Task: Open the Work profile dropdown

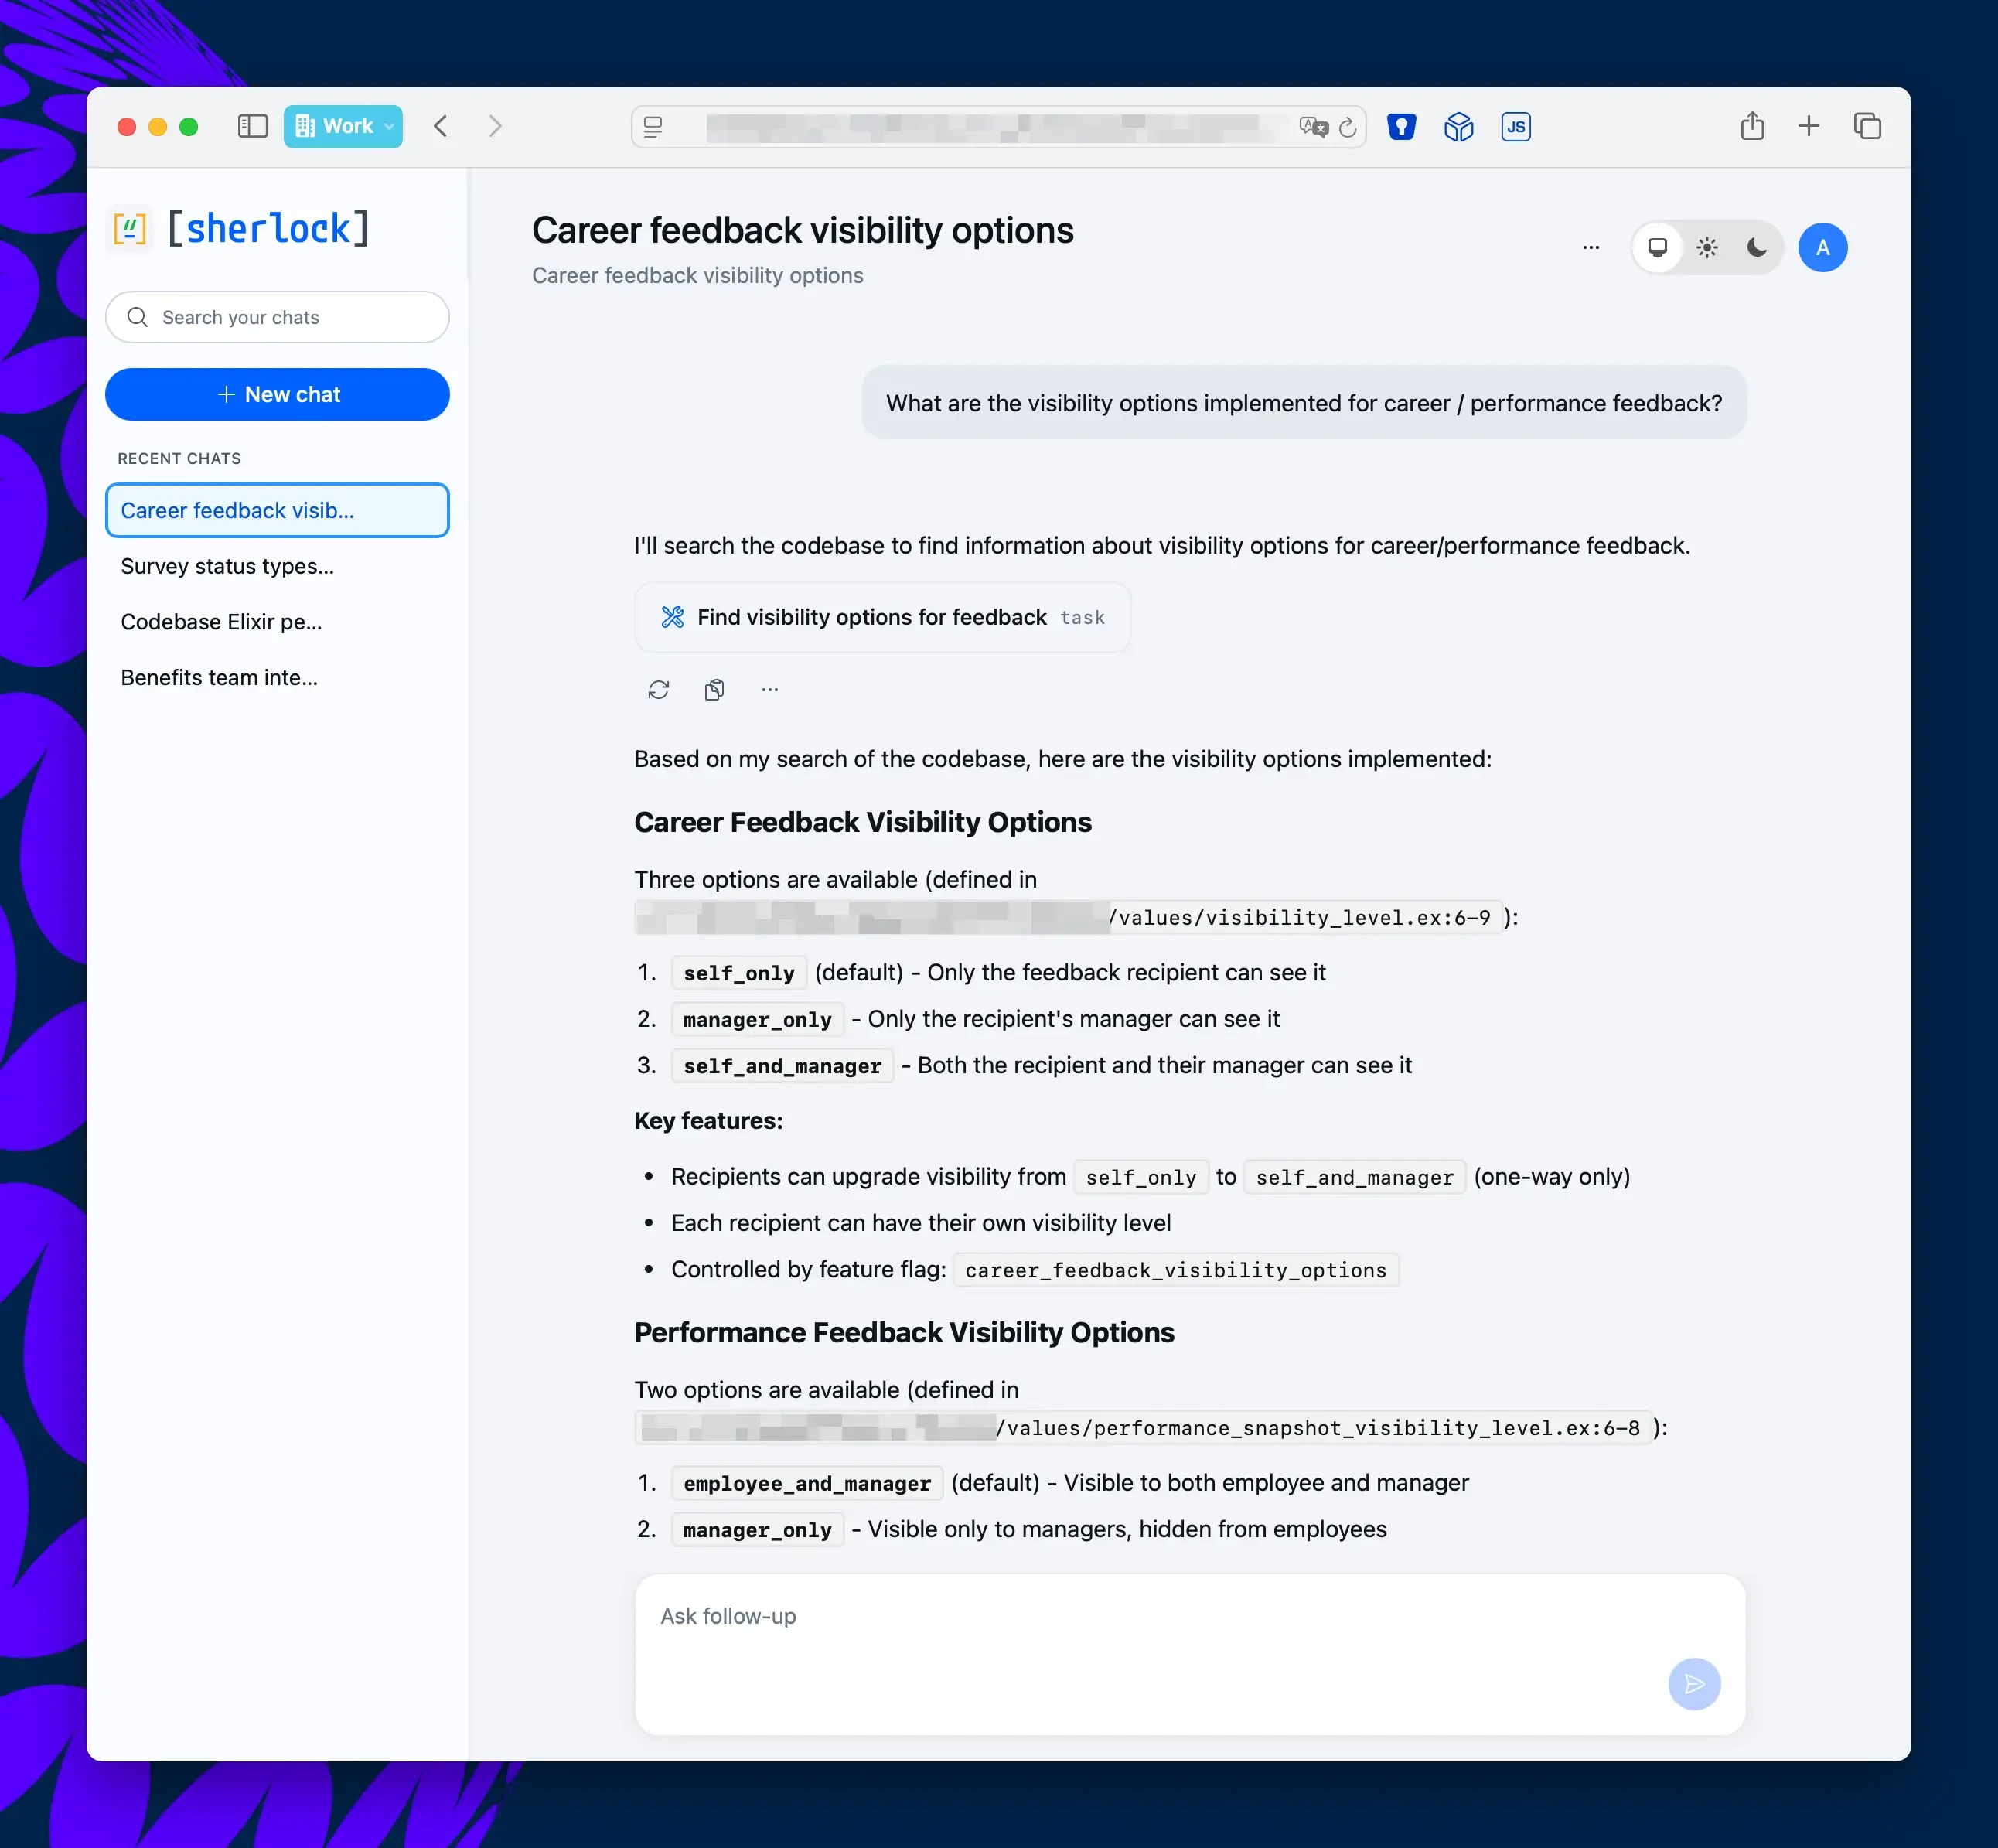Action: [x=343, y=126]
